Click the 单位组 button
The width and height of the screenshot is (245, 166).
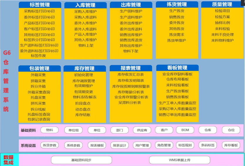[73, 130]
